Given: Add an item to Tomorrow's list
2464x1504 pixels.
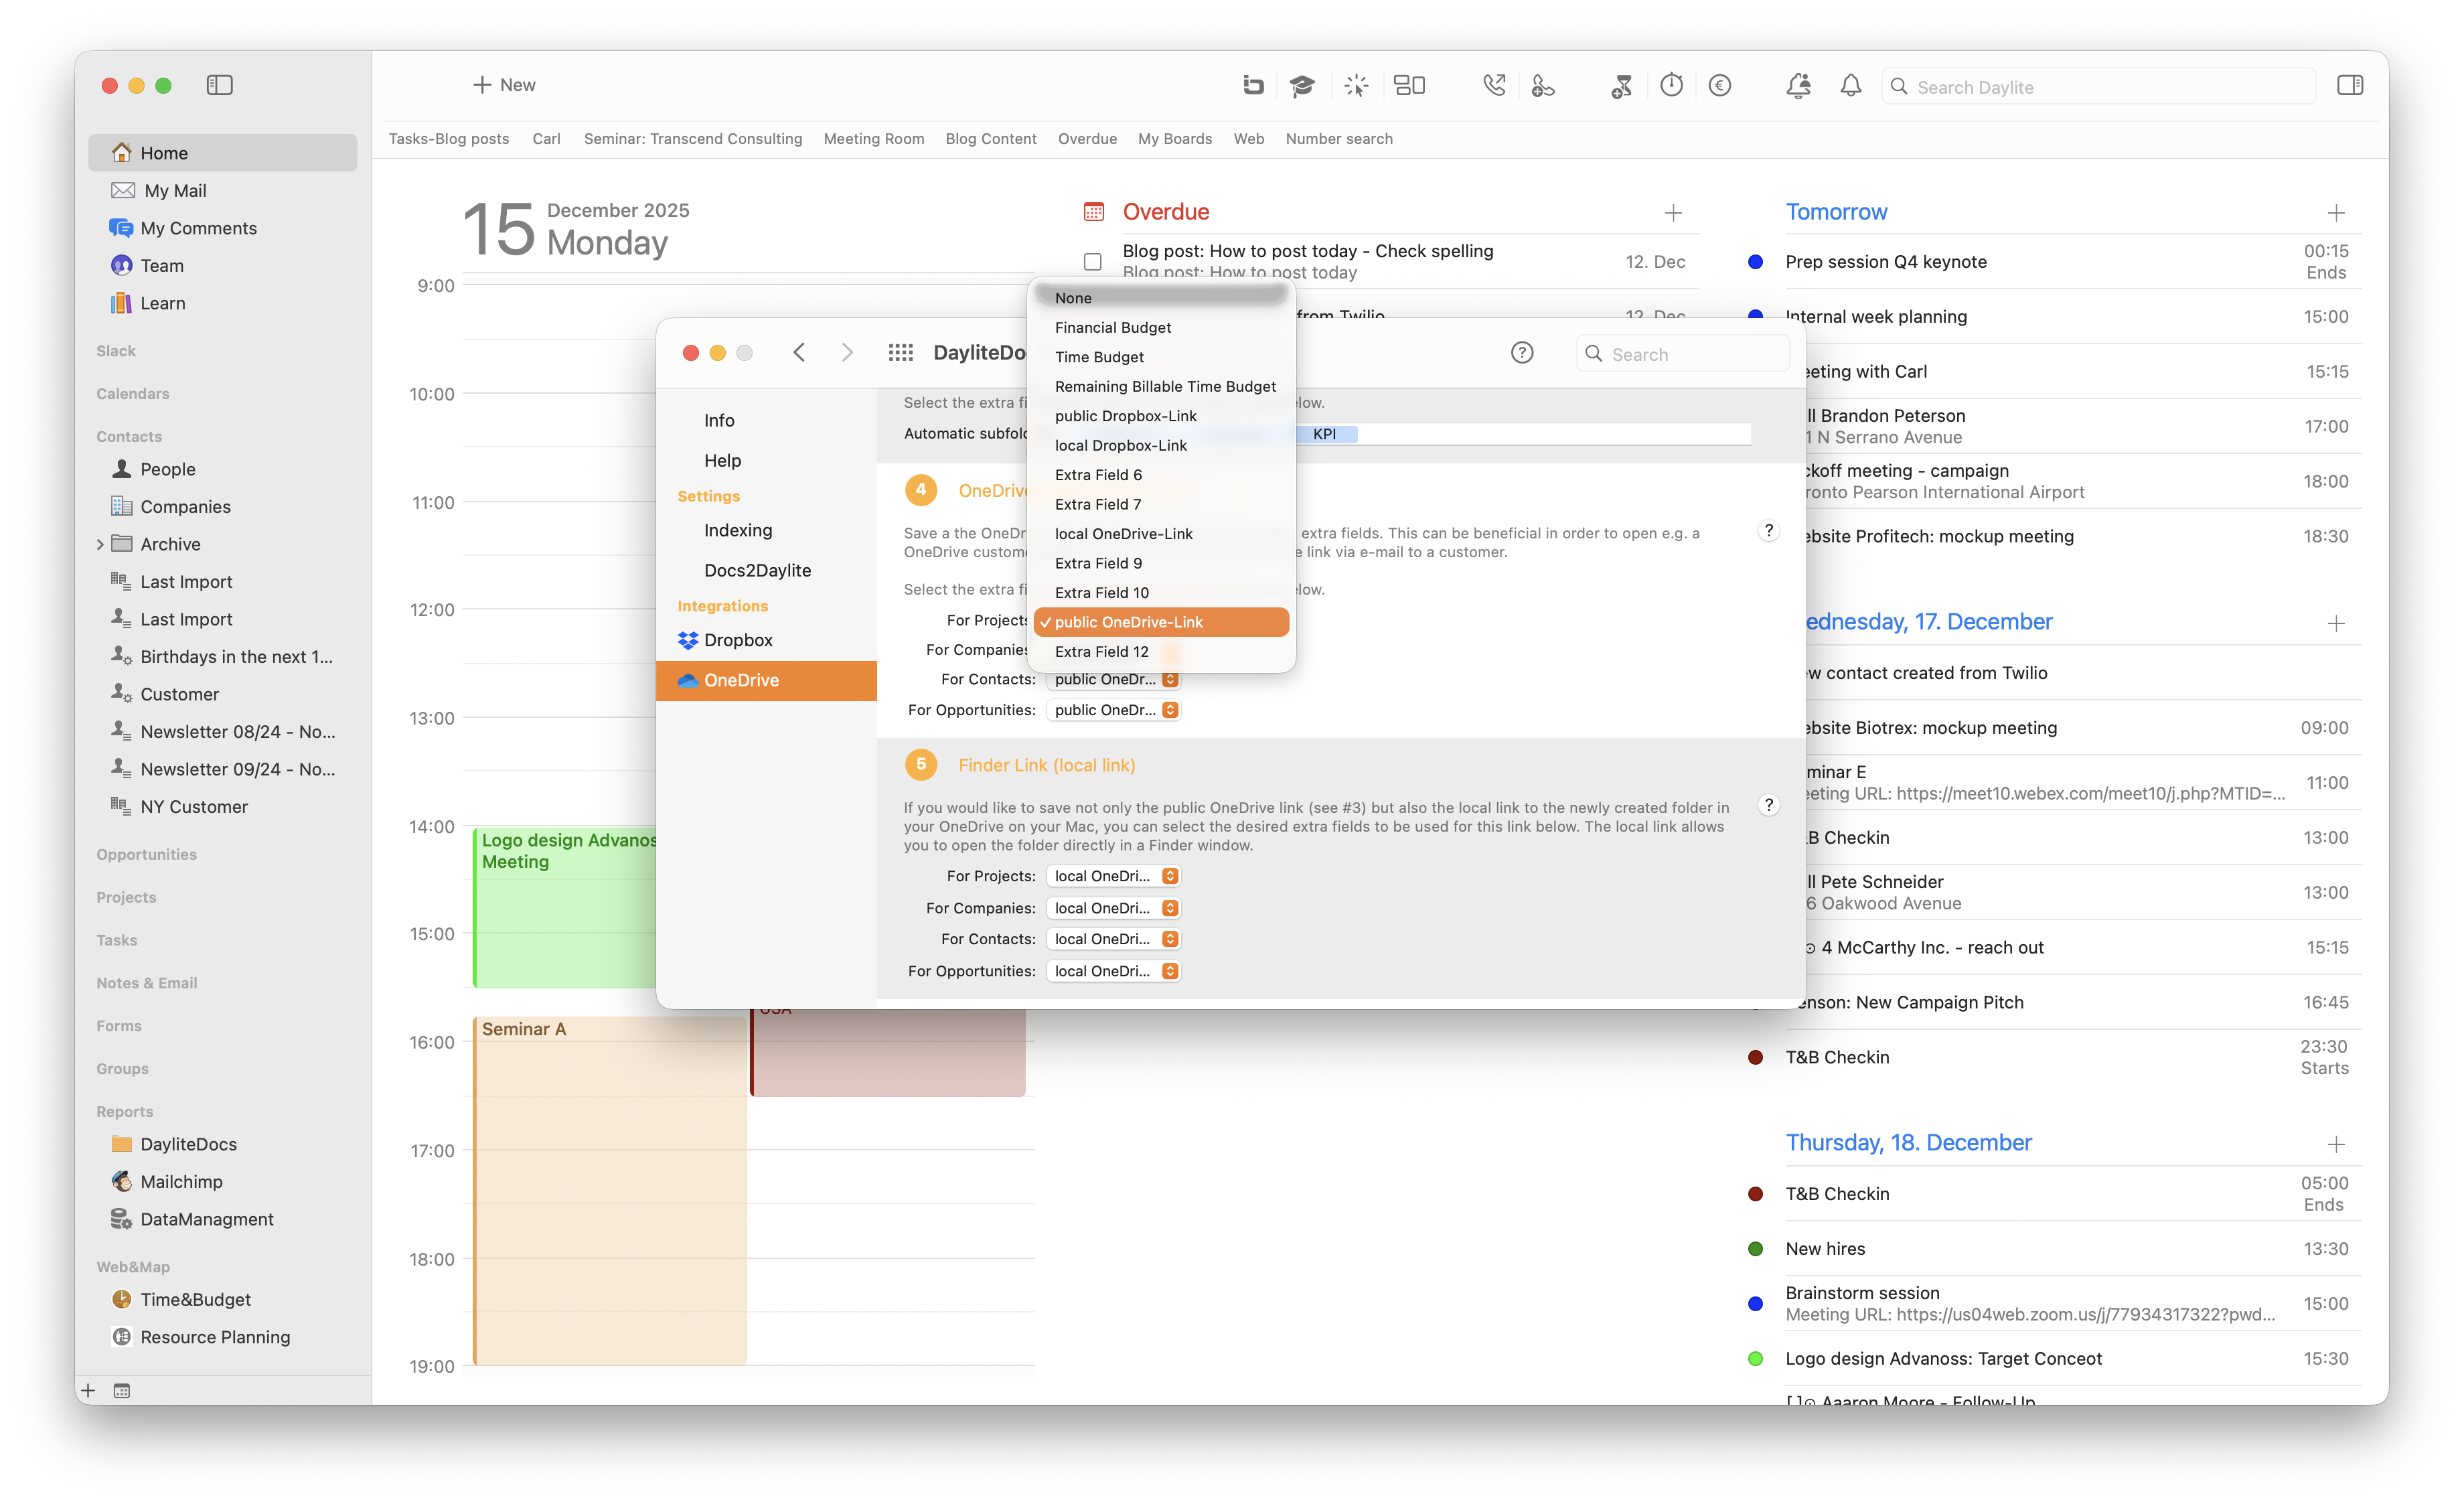Looking at the screenshot, I should tap(2336, 213).
